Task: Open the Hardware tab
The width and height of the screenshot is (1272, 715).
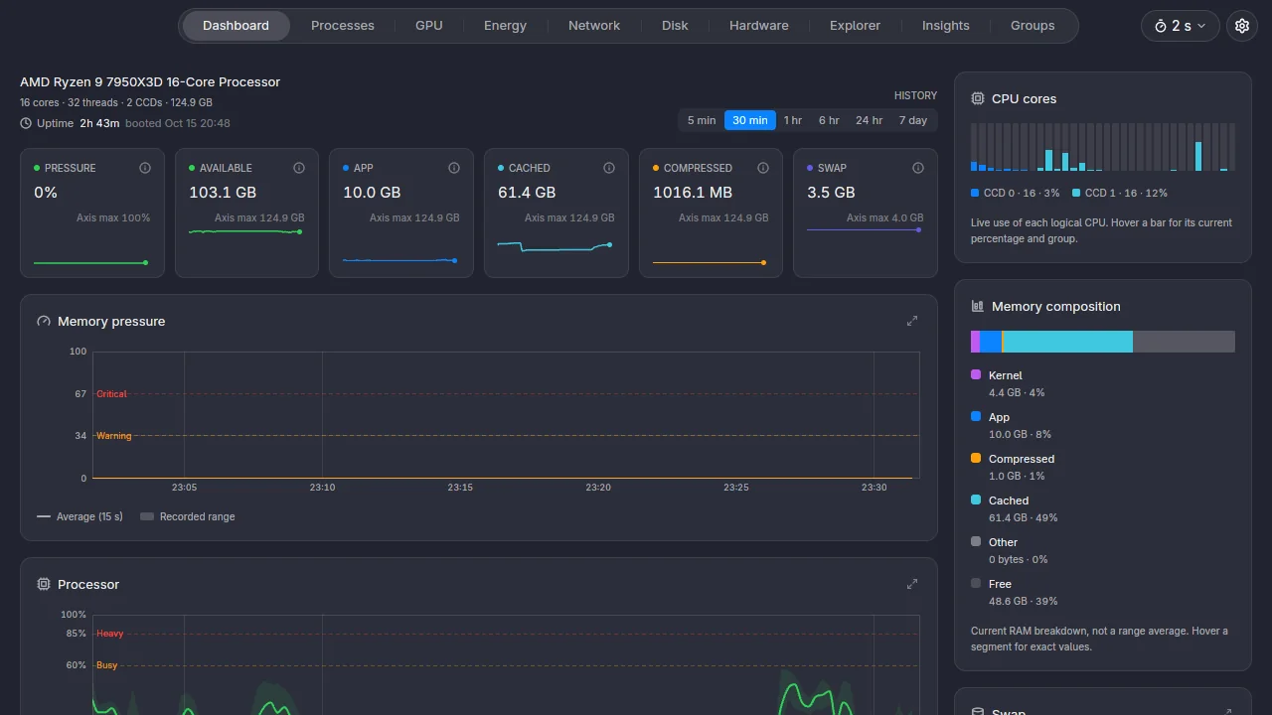Action: coord(759,26)
